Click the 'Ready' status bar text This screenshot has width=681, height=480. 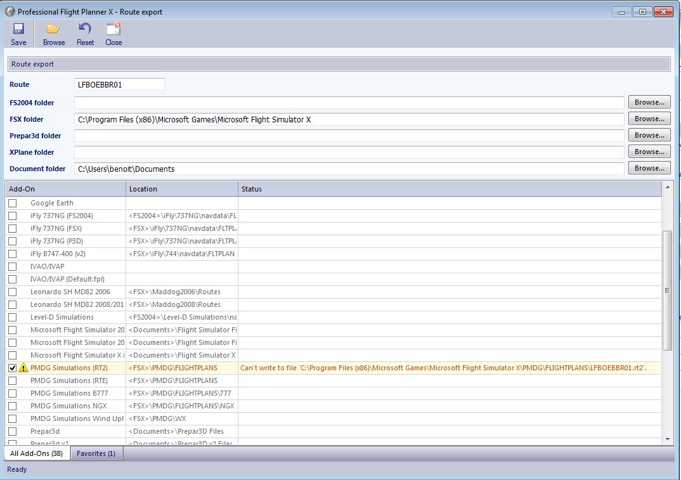pyautogui.click(x=17, y=469)
